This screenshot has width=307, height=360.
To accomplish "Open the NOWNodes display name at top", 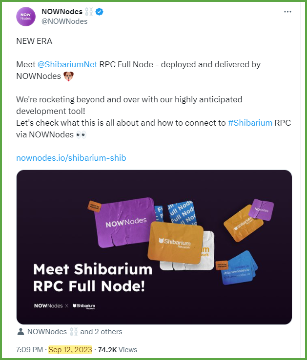I will pyautogui.click(x=62, y=12).
